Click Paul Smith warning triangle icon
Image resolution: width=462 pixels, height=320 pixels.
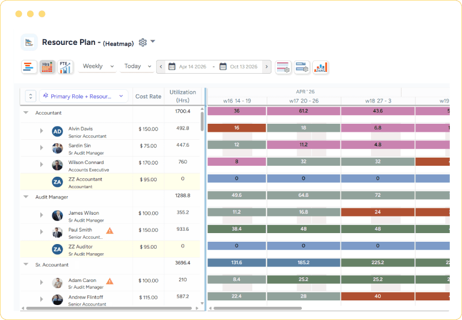click(110, 231)
